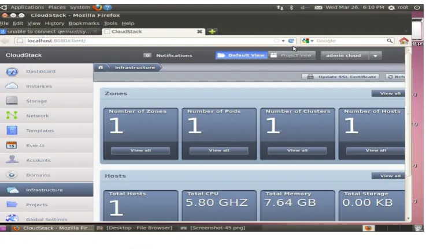Screen dimensions: 426x249
Task: Switch to Default View
Action: tap(241, 55)
